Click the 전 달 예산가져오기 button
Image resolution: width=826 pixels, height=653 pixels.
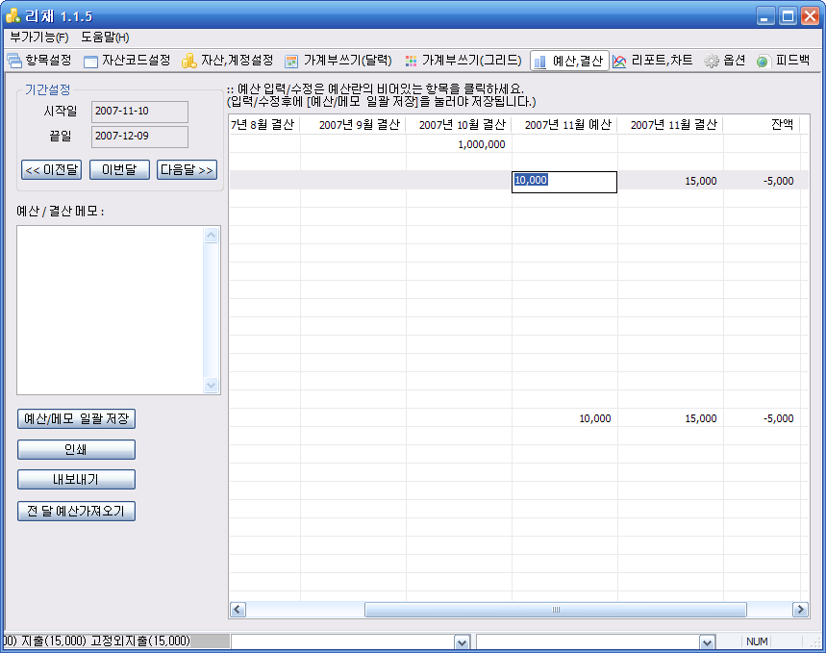76,511
